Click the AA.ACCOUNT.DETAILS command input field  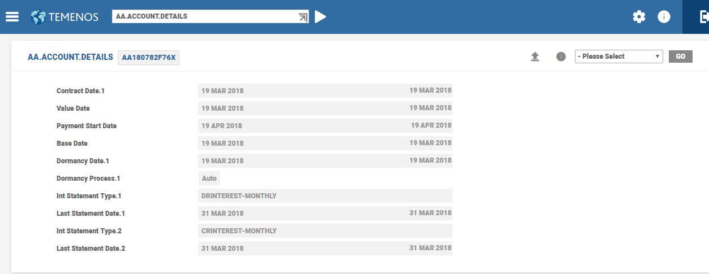pos(204,16)
